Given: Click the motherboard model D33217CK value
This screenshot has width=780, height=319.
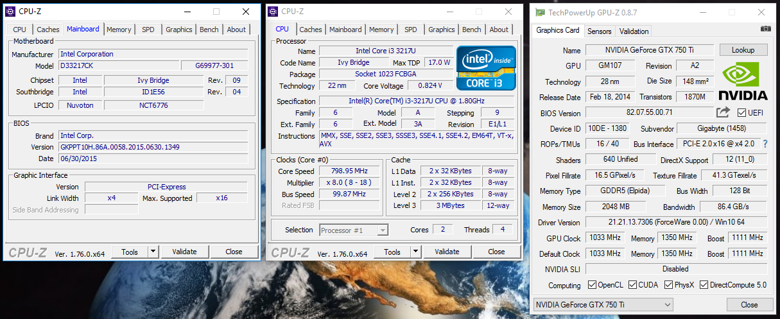Looking at the screenshot, I should [x=119, y=65].
